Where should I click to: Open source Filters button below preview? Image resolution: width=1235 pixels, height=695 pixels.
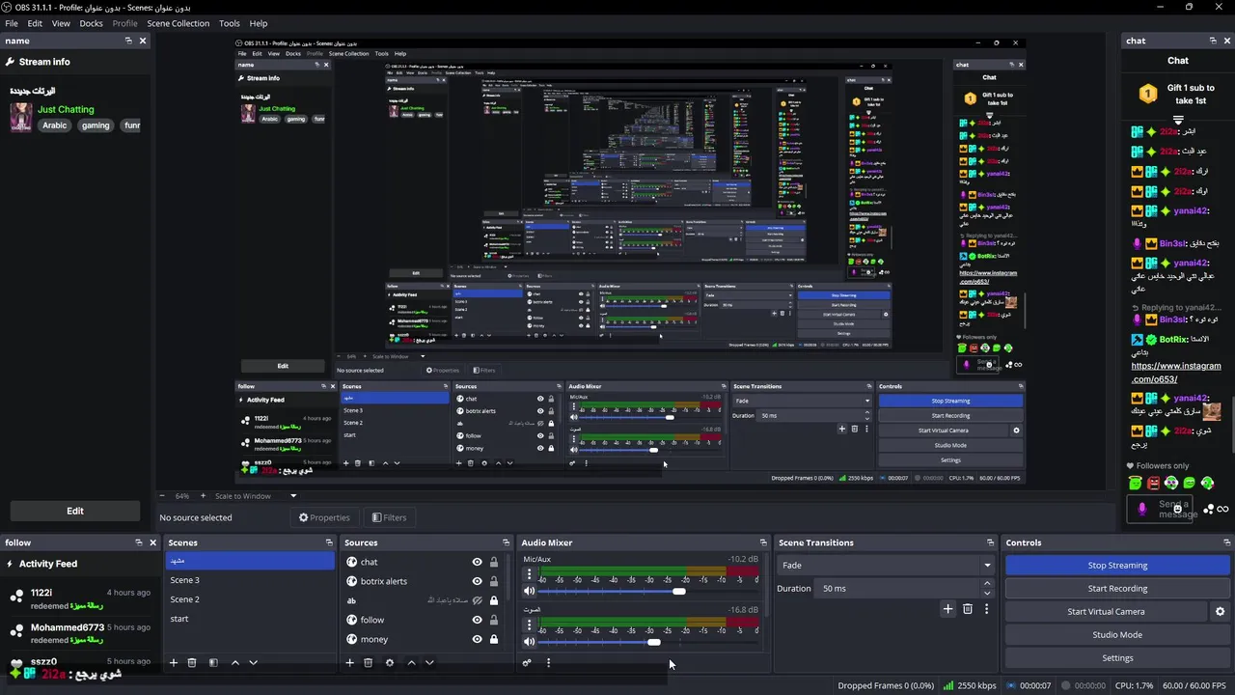click(389, 517)
